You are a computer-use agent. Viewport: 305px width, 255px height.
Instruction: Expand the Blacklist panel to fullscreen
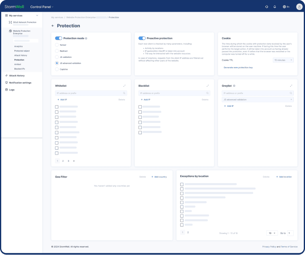tap(207, 86)
